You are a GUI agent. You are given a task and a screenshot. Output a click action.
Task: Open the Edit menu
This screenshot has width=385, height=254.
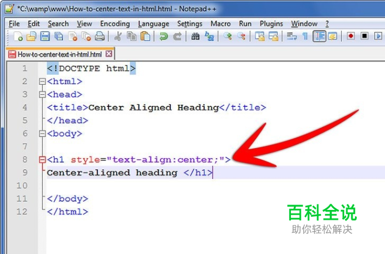pos(33,23)
